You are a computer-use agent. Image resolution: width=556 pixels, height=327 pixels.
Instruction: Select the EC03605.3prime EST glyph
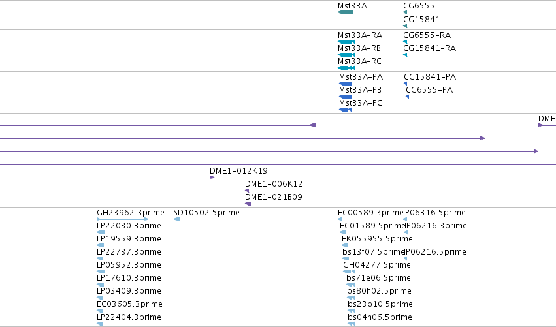pyautogui.click(x=100, y=311)
